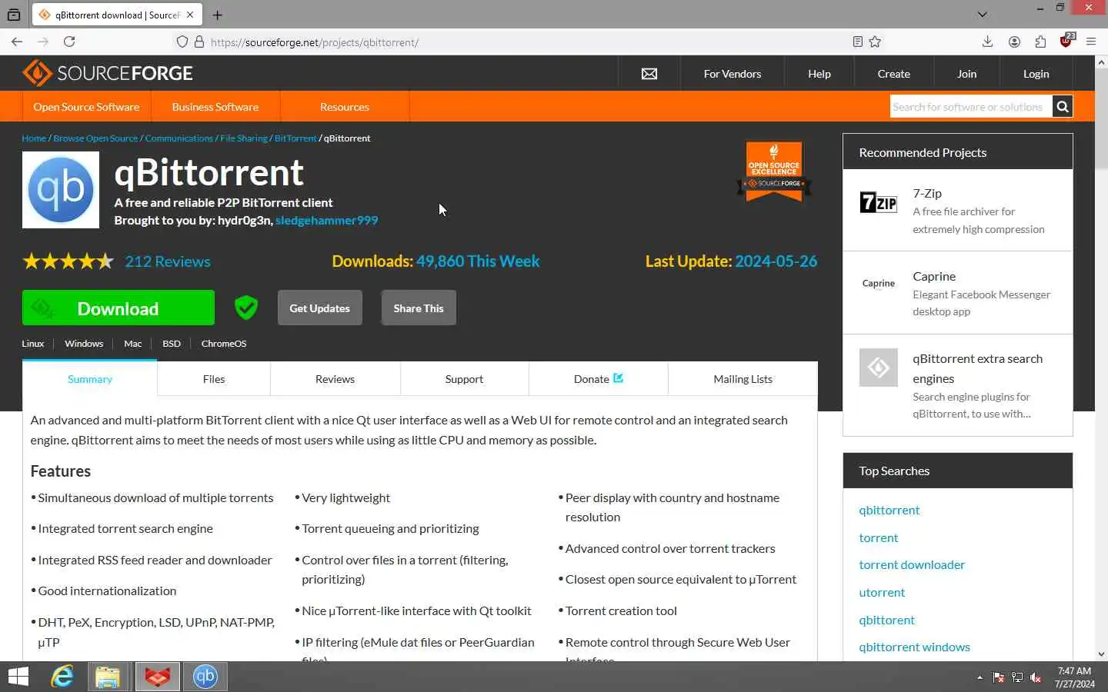Click the uBlock shield extension icon
Viewport: 1108px width, 692px height.
[x=1066, y=41]
